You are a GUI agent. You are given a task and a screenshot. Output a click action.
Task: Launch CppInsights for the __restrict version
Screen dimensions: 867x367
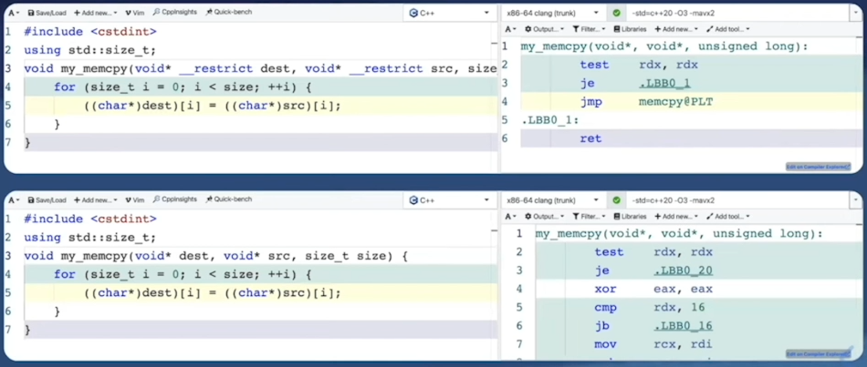[x=174, y=12]
